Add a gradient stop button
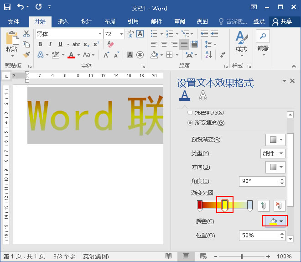This screenshot has width=301, height=262. coord(264,205)
